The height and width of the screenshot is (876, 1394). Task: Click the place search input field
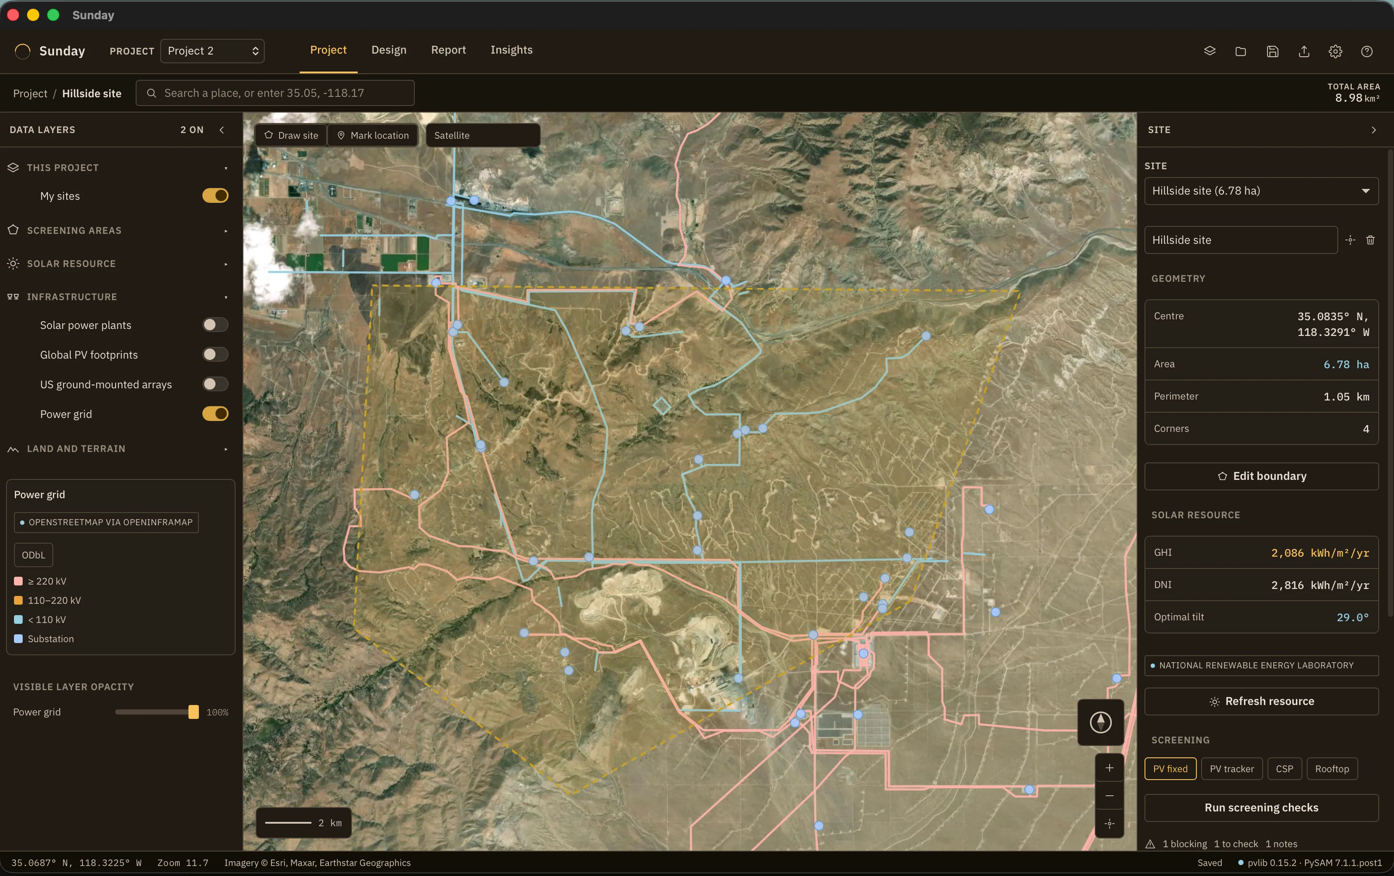tap(275, 92)
